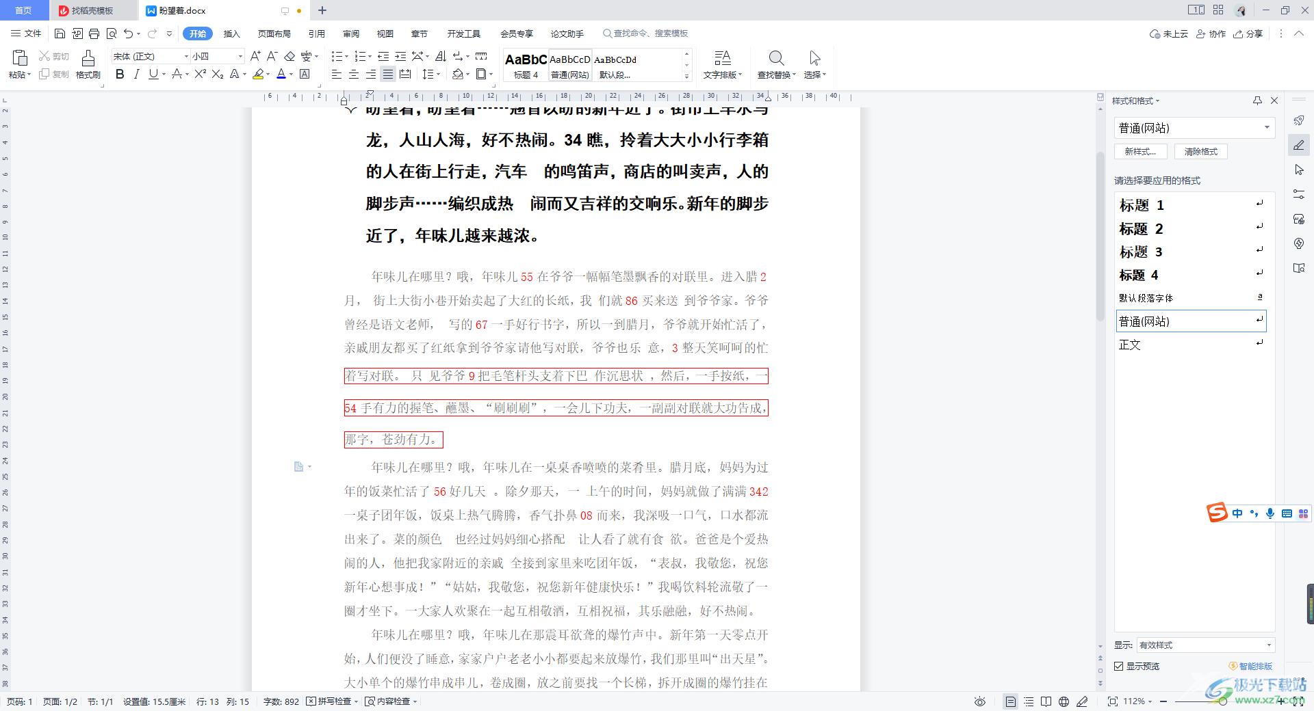The height and width of the screenshot is (711, 1314).
Task: Click the Print icon in quick access toolbar
Action: pyautogui.click(x=94, y=33)
